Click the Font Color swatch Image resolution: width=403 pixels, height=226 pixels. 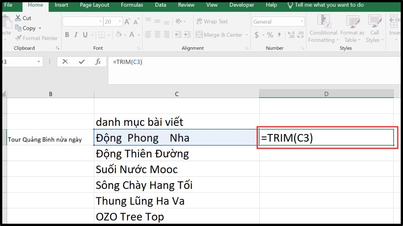[132, 34]
